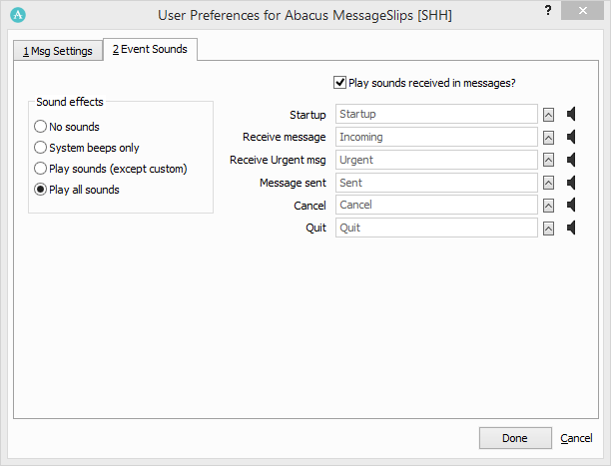Click the Abacus logo icon in title bar
Image resolution: width=611 pixels, height=466 pixels.
point(18,15)
